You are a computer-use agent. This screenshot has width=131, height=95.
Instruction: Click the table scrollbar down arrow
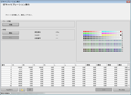pyautogui.click(x=129, y=85)
